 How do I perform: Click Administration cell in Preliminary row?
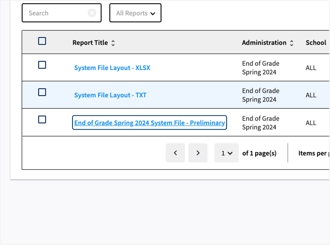point(261,123)
